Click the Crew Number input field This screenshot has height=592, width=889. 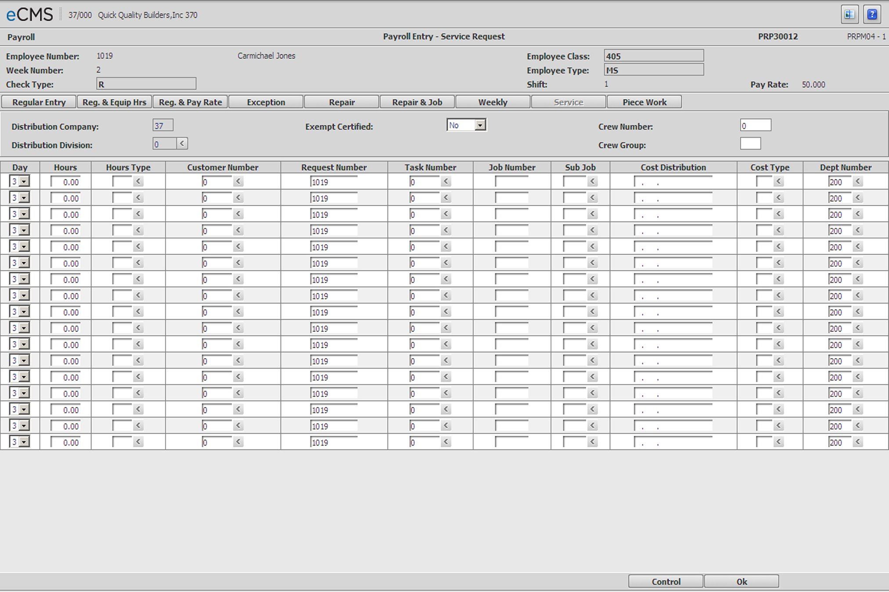tap(756, 125)
